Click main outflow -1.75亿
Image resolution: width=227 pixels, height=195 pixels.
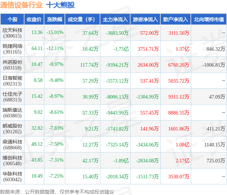tap(121, 49)
